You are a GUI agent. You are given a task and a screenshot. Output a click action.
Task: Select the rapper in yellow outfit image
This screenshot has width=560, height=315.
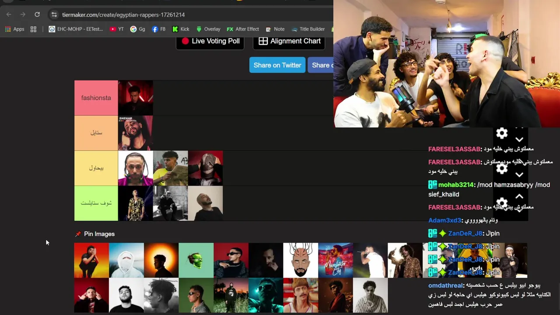pyautogui.click(x=171, y=168)
